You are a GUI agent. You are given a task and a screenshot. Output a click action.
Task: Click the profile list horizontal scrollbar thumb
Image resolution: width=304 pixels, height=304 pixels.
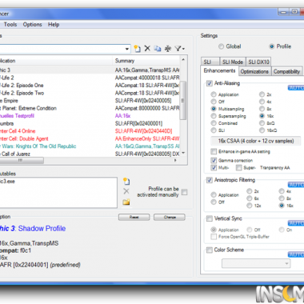click(22, 160)
